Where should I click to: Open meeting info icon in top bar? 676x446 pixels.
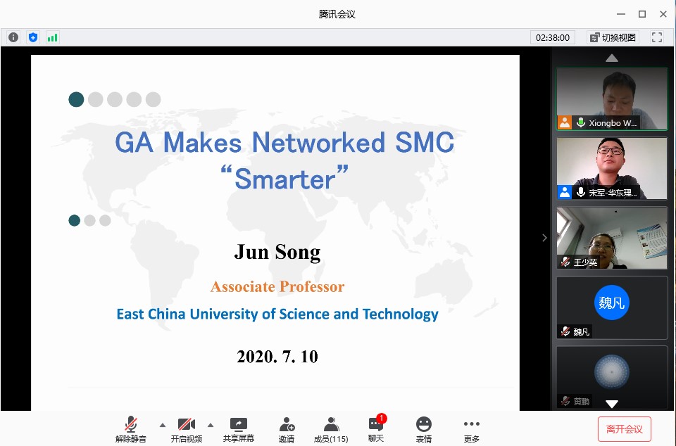point(13,37)
